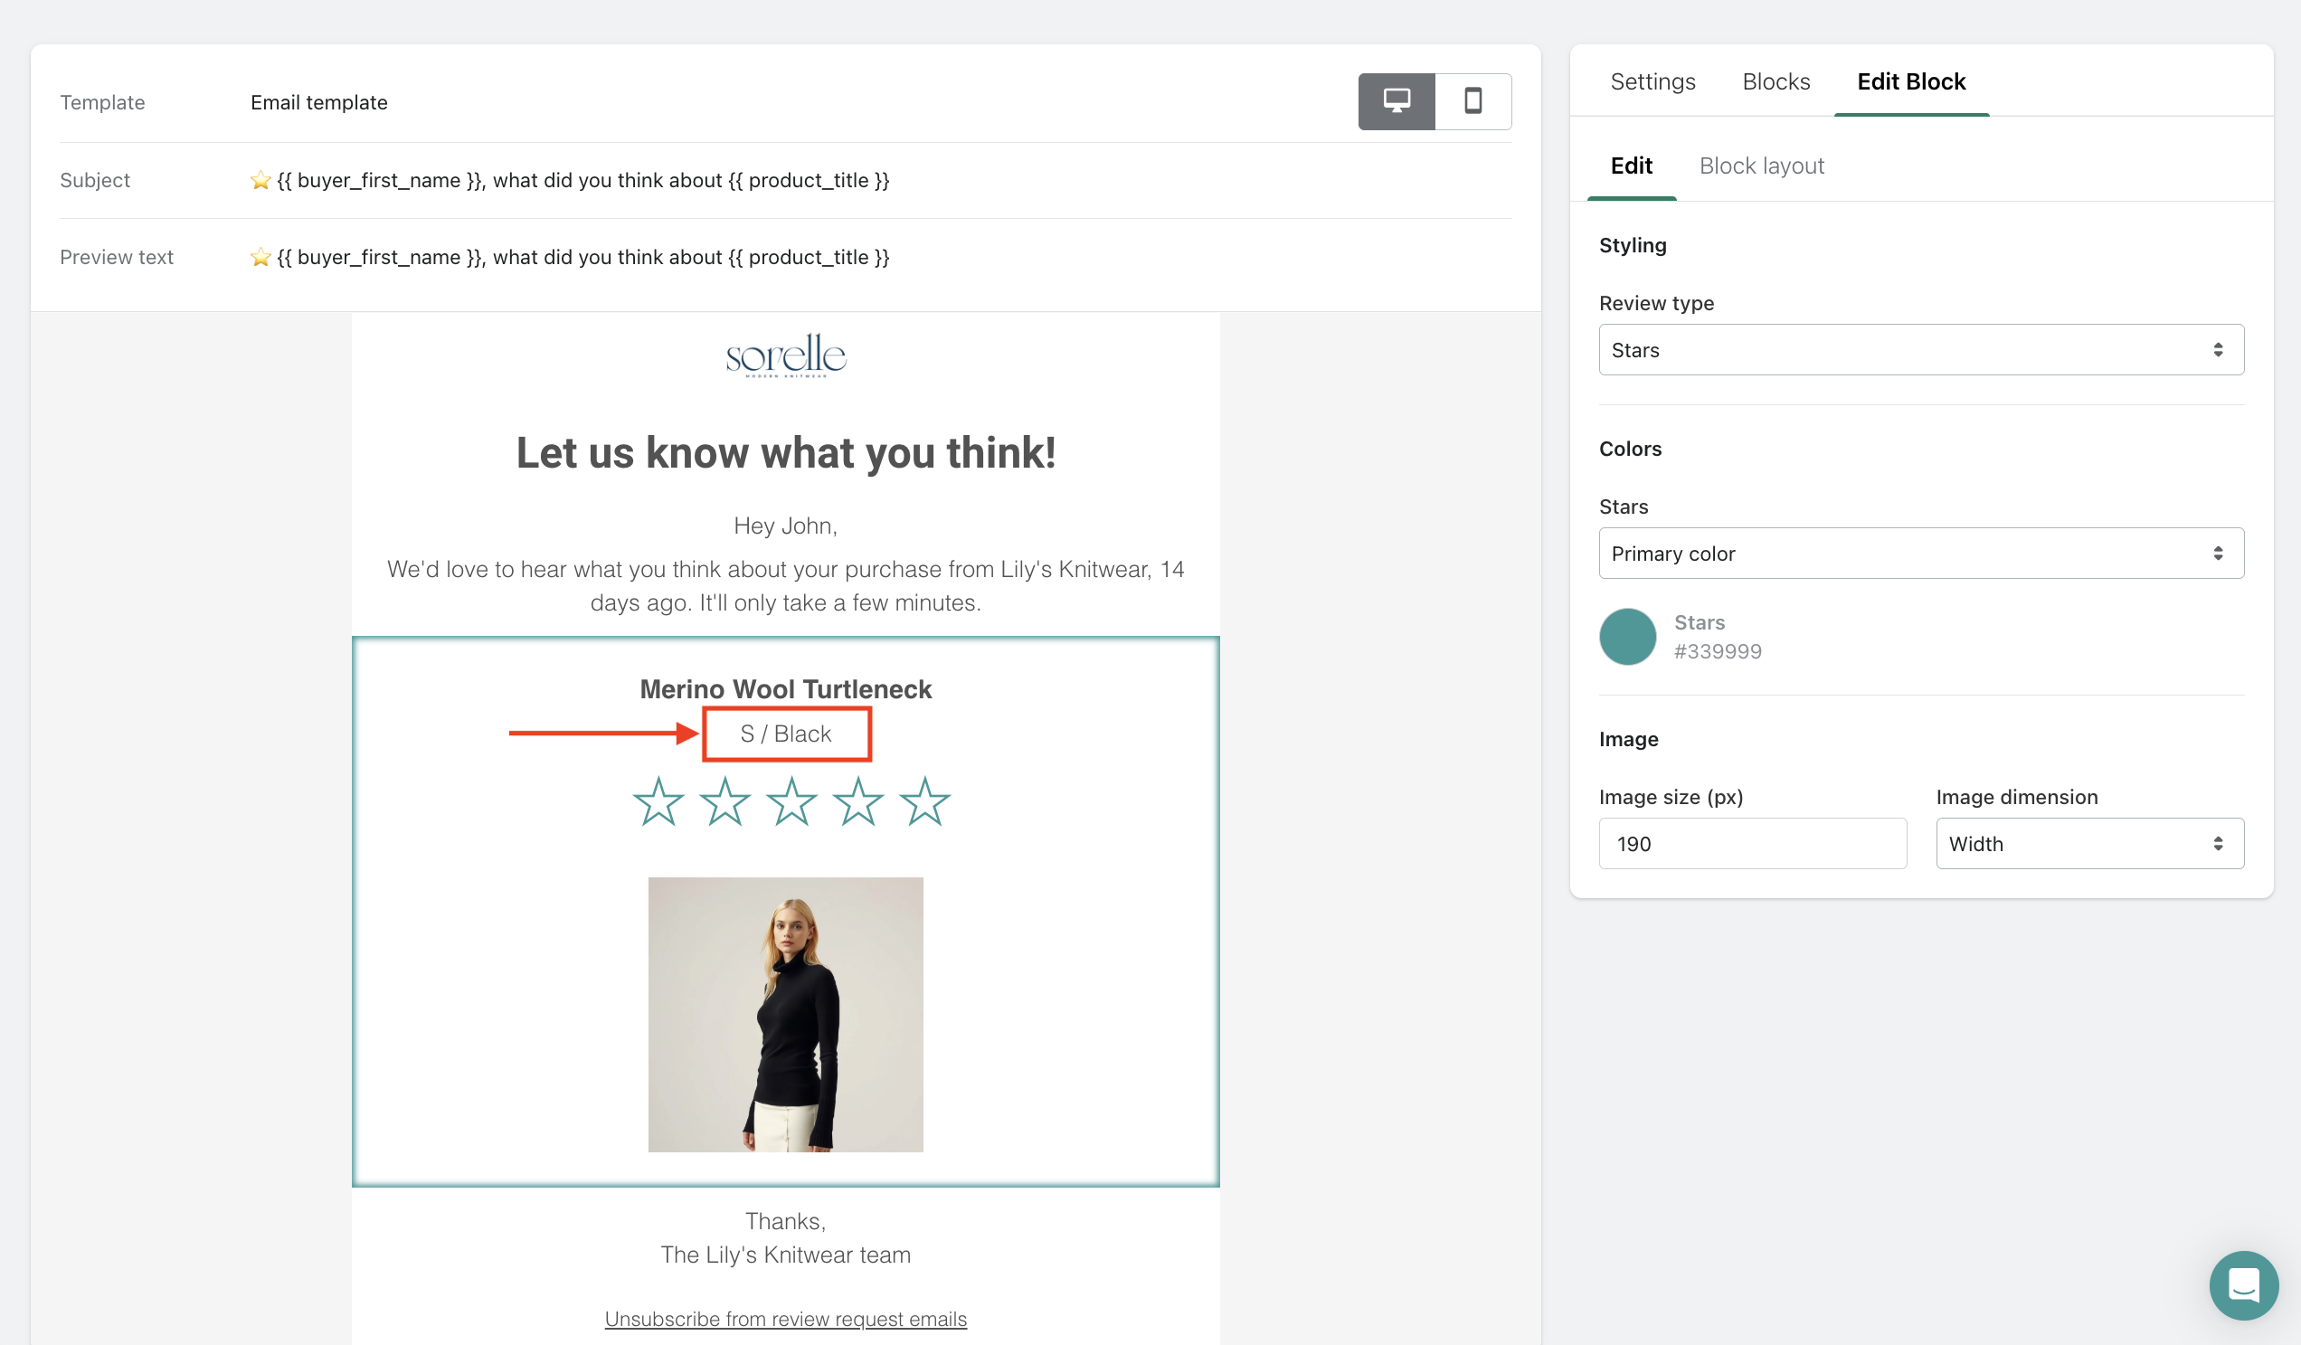Click the third rating star
This screenshot has width=2301, height=1345.
pyautogui.click(x=791, y=801)
